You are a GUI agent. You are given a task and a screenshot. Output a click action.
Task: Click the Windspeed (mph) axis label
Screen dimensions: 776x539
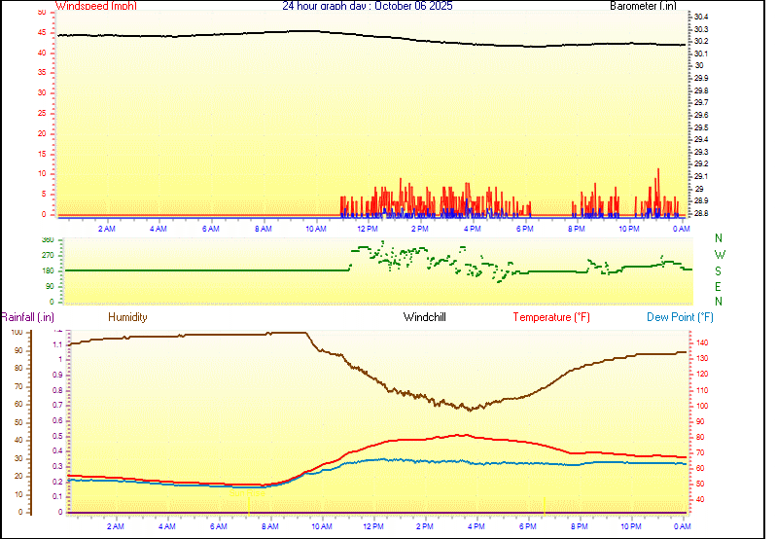click(96, 6)
